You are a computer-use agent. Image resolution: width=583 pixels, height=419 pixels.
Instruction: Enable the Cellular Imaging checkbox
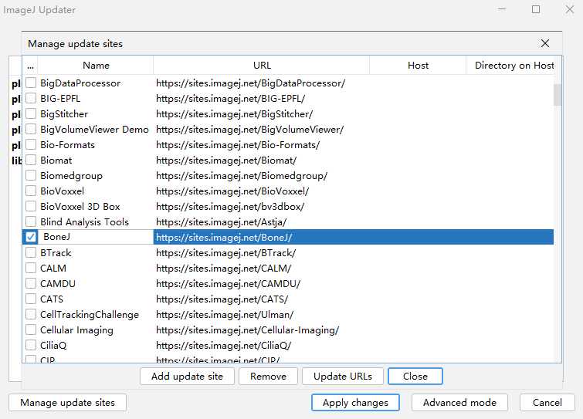pyautogui.click(x=31, y=329)
